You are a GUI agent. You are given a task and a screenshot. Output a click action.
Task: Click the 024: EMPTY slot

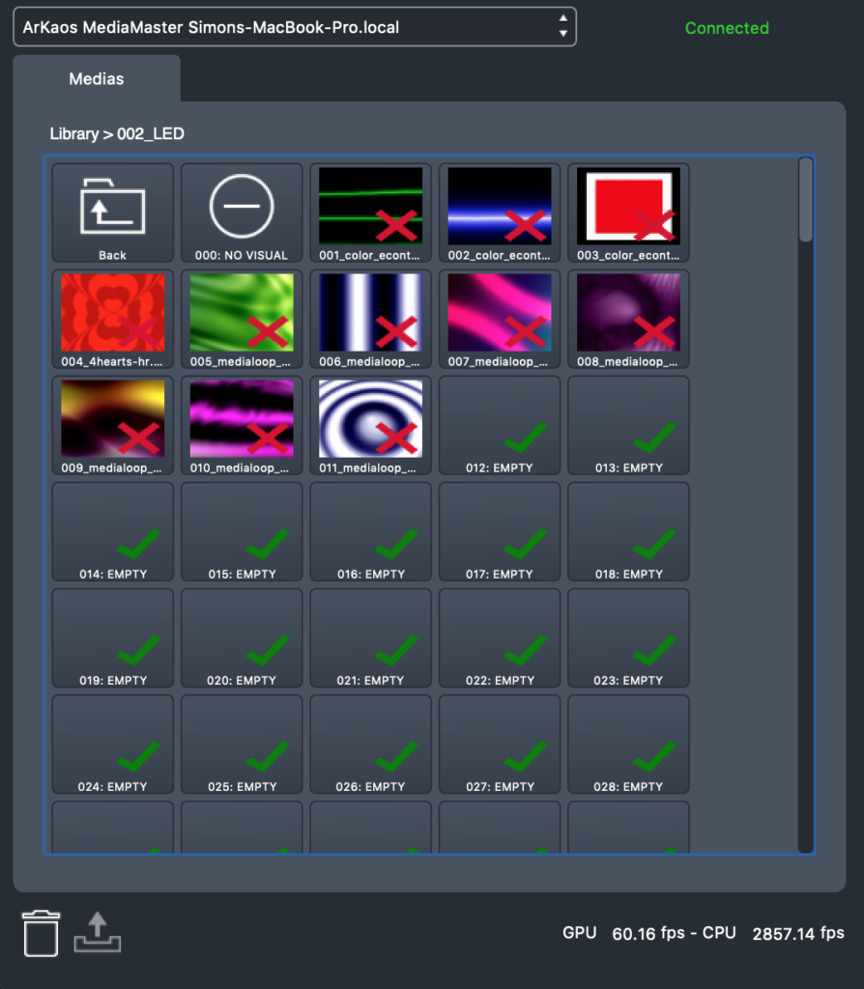112,745
